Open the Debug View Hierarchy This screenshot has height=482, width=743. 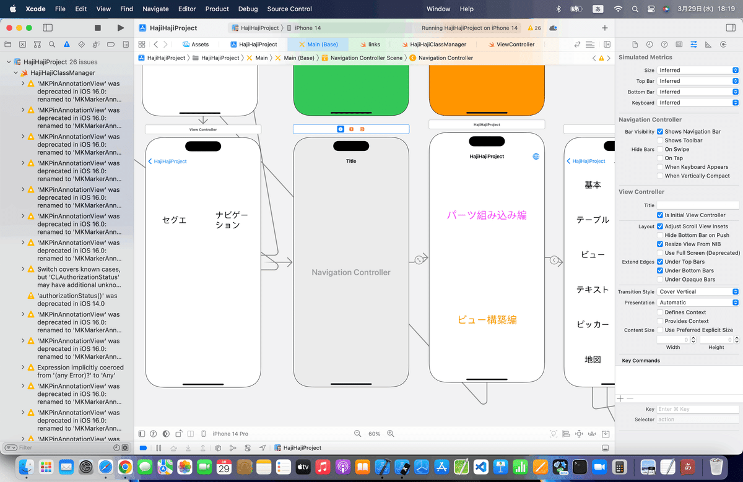[x=218, y=448]
